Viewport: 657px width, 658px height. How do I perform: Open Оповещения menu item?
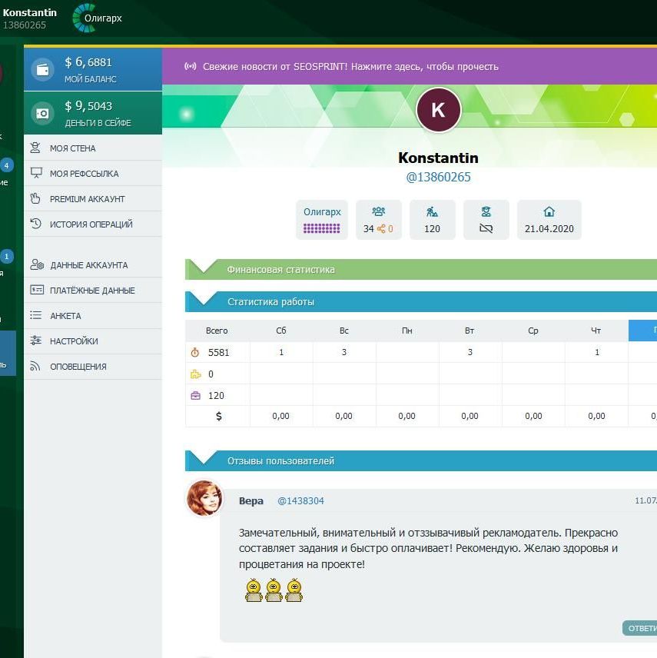click(93, 367)
